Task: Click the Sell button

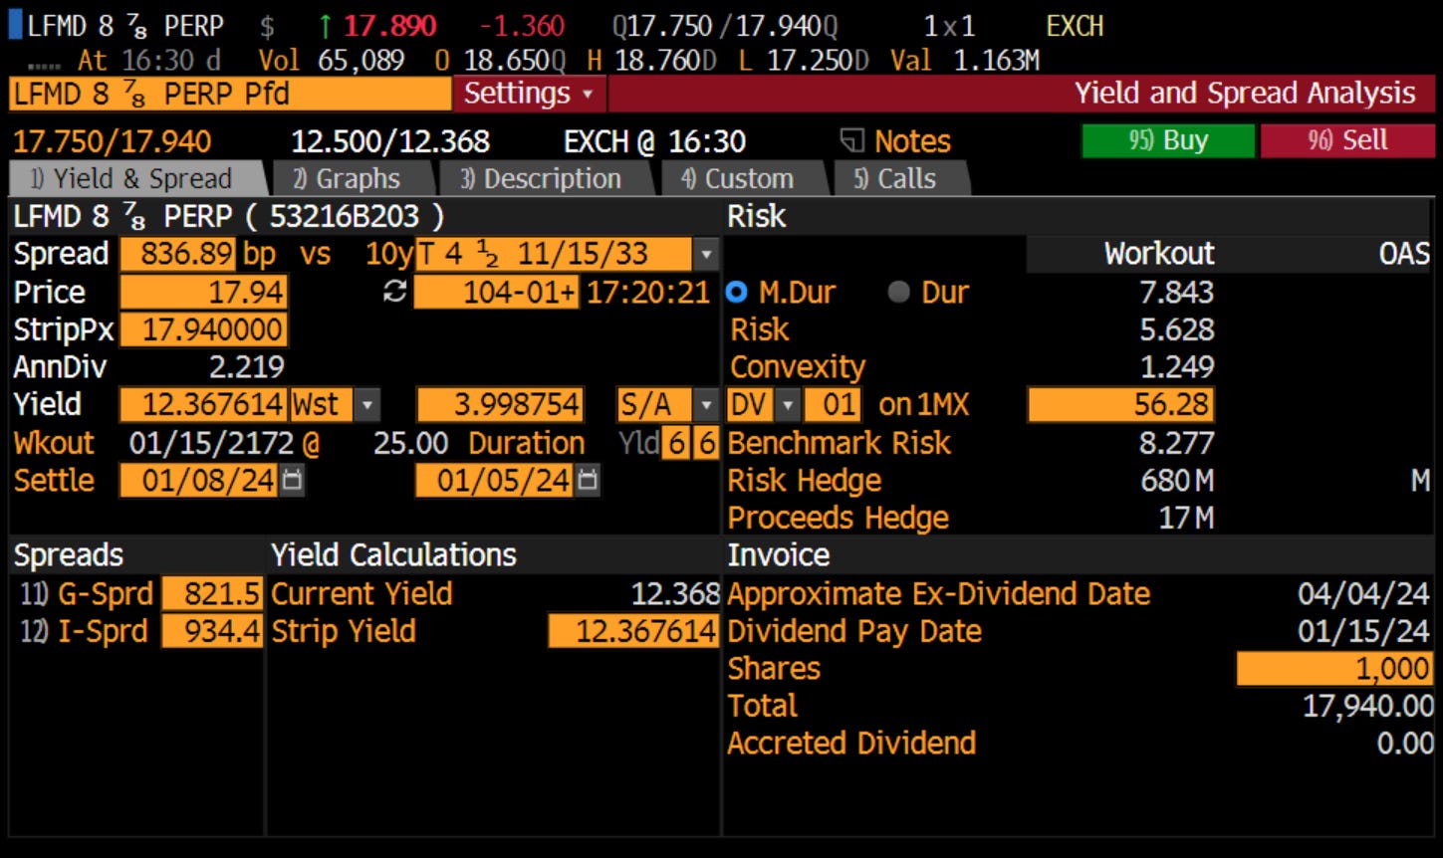Action: coord(1348,141)
